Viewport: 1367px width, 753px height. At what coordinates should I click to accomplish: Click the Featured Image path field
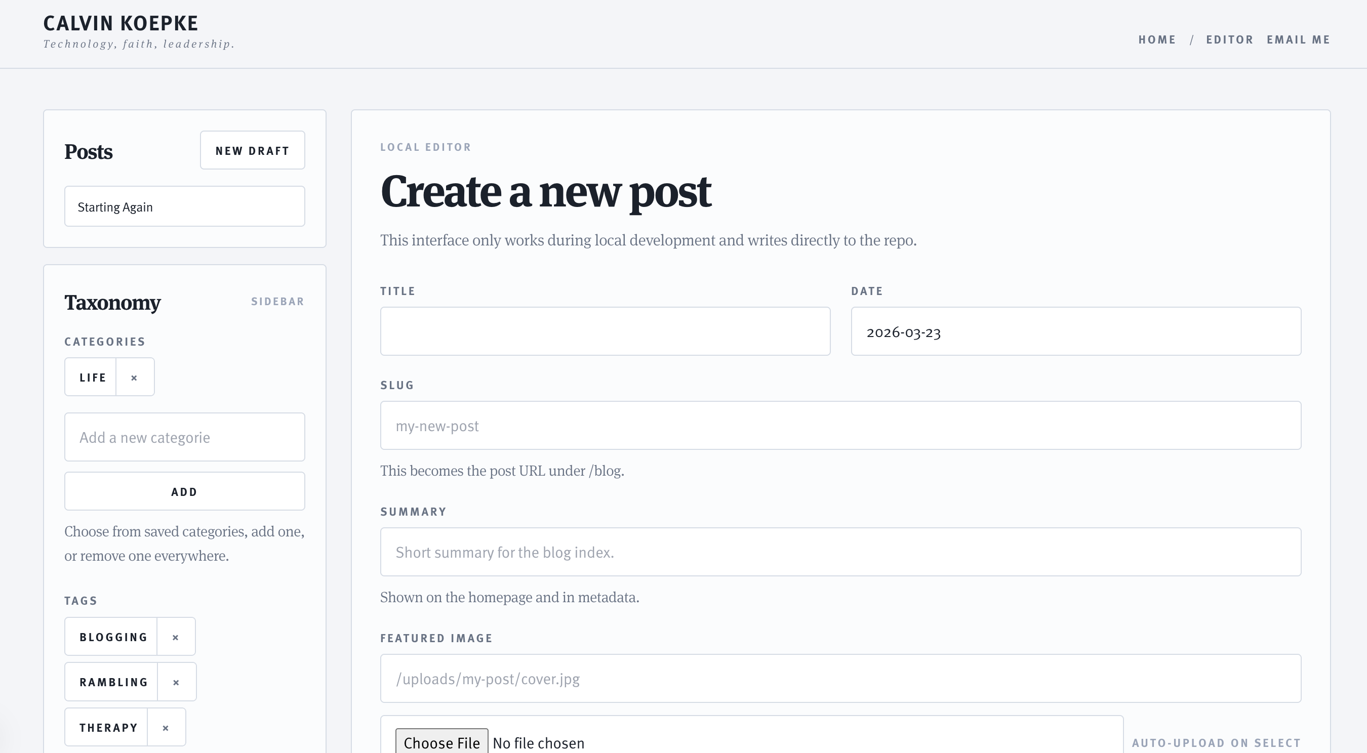pyautogui.click(x=840, y=679)
